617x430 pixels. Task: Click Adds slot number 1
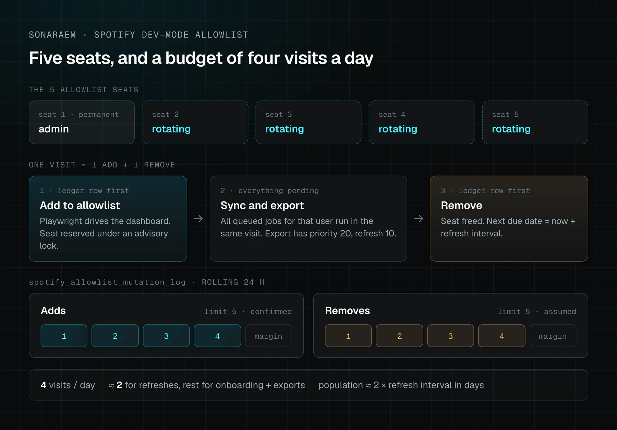[x=64, y=336]
